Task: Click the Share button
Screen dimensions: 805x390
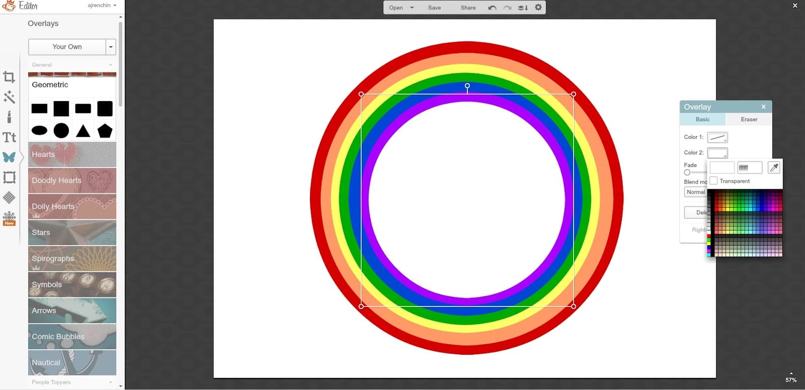Action: point(468,8)
